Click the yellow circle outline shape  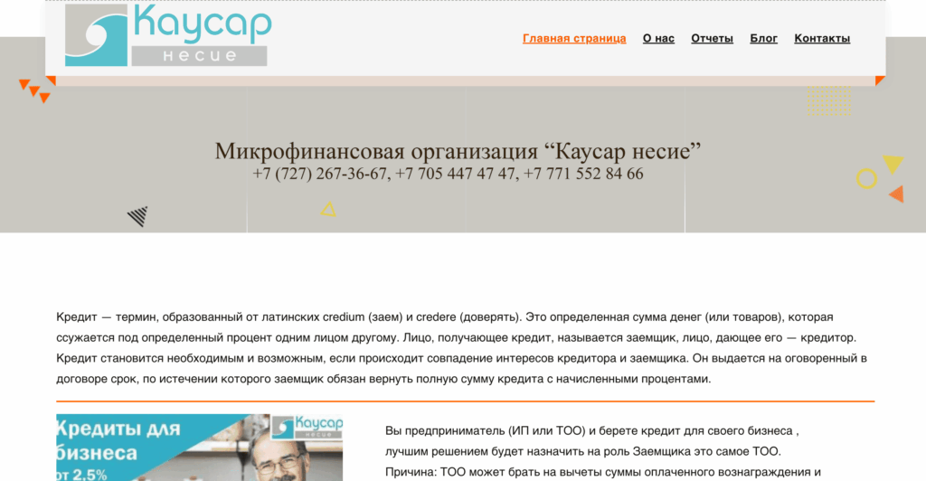[x=866, y=179]
